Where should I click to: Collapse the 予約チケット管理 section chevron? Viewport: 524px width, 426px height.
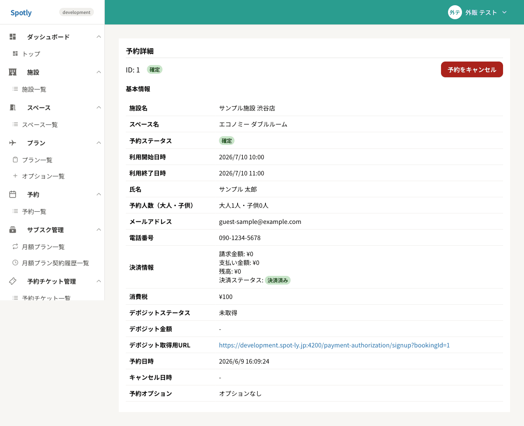pos(99,281)
